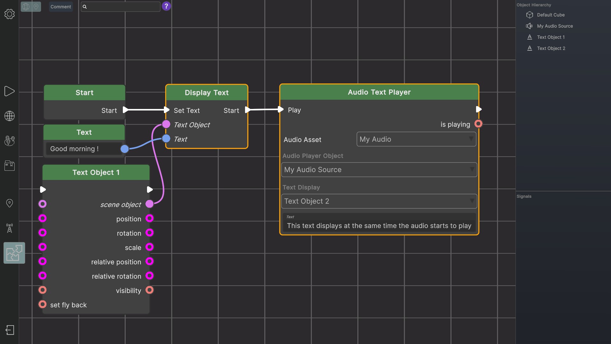
Task: Open the Audio Asset dropdown showing My Audio
Action: (x=416, y=139)
